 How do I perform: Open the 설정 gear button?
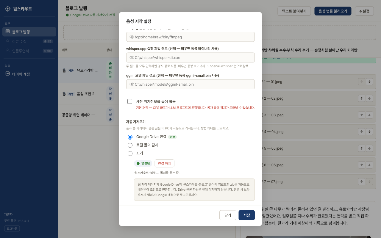(x=364, y=11)
